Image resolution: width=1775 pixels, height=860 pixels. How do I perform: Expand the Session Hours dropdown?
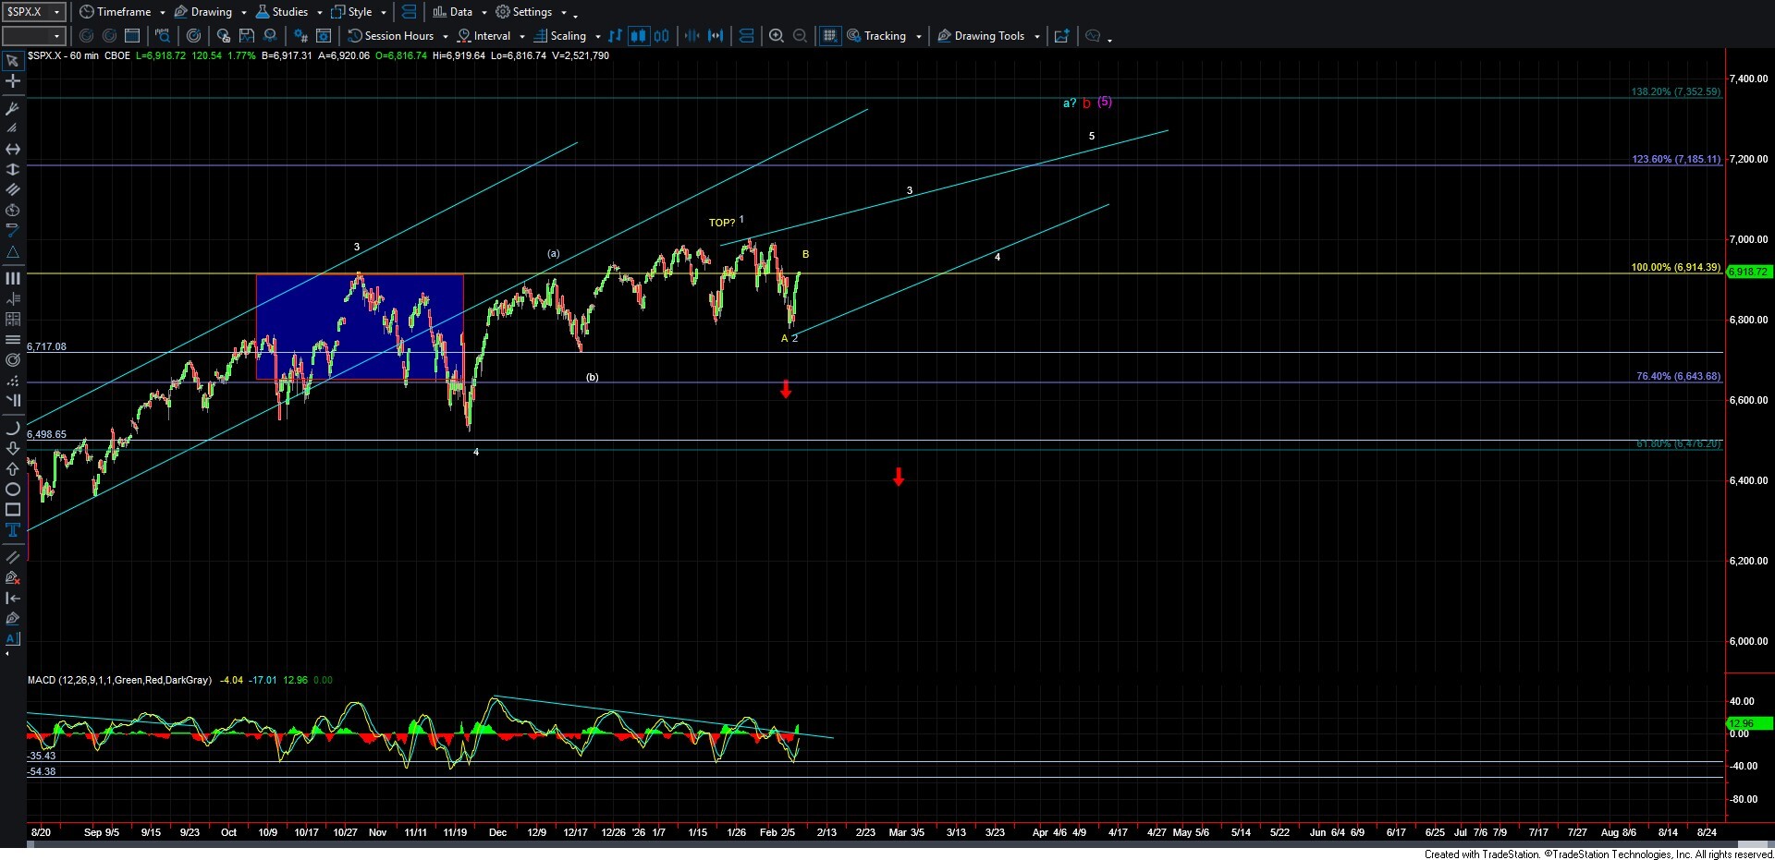(x=446, y=37)
